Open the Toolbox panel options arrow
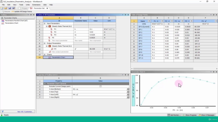 [28, 15]
